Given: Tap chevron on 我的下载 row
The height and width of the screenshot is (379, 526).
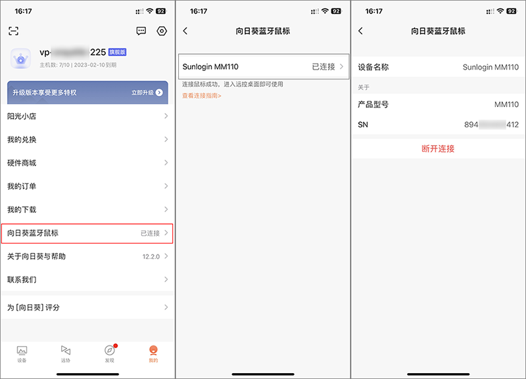Looking at the screenshot, I should tap(166, 210).
